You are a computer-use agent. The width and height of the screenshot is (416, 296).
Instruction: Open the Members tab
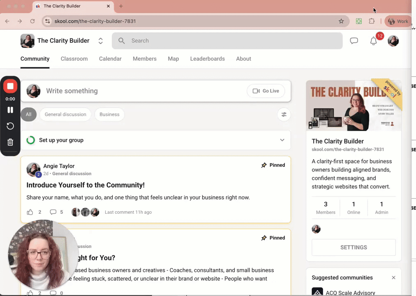coord(145,59)
